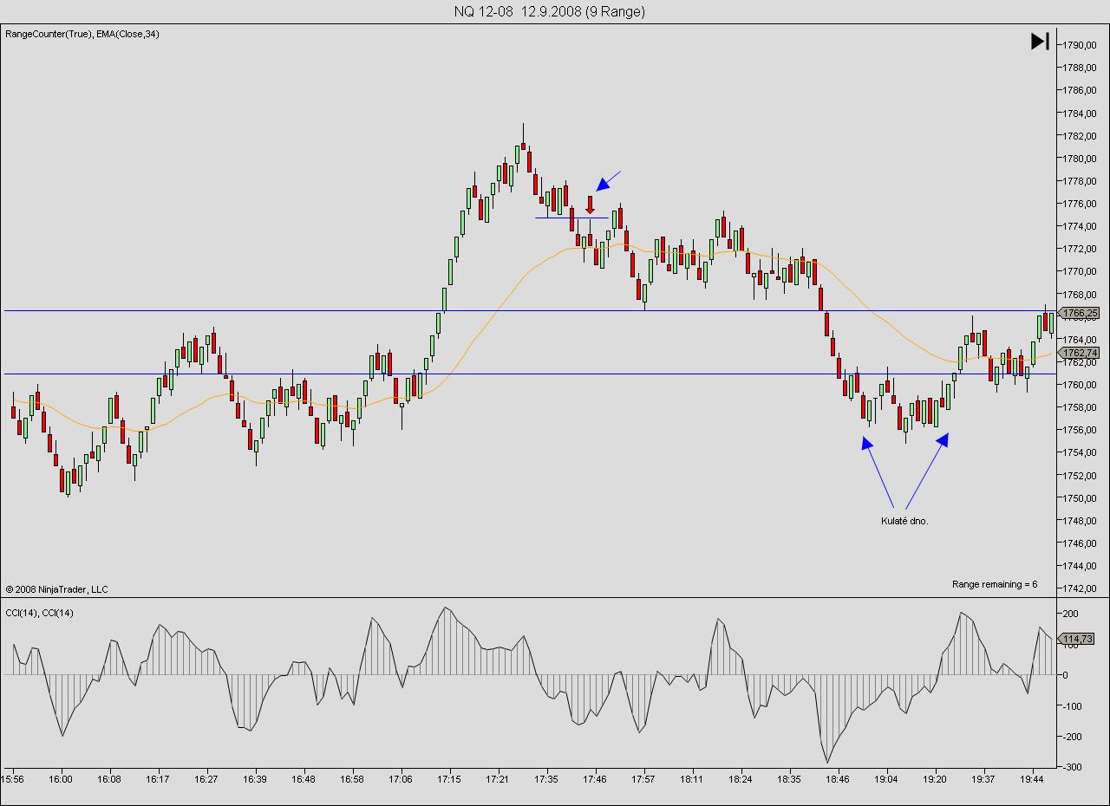This screenshot has width=1110, height=806.
Task: Click the 18:11 time axis label
Action: 692,779
